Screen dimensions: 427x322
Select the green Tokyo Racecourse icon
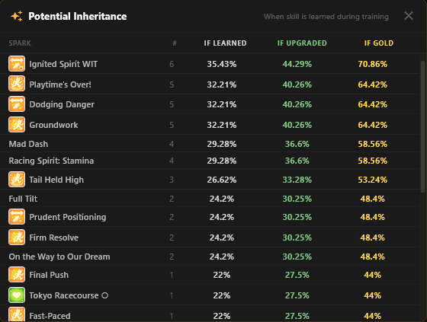[x=17, y=295]
